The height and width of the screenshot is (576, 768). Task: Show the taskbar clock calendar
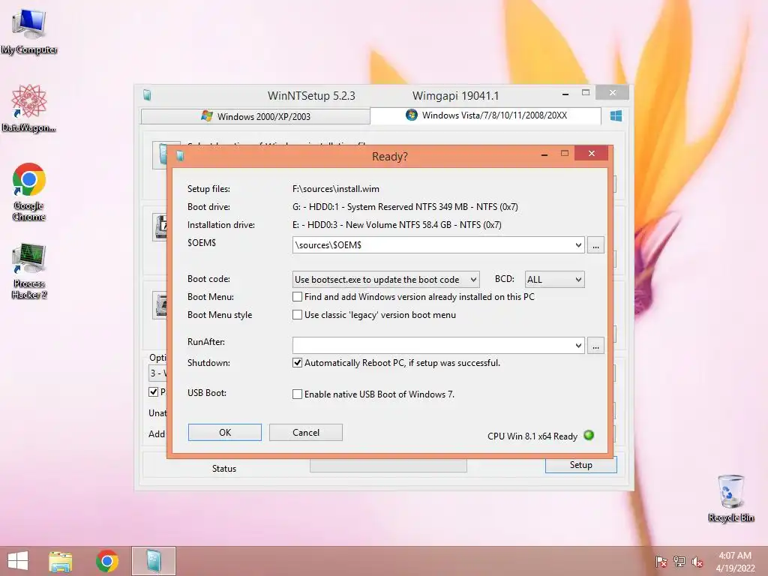point(735,562)
